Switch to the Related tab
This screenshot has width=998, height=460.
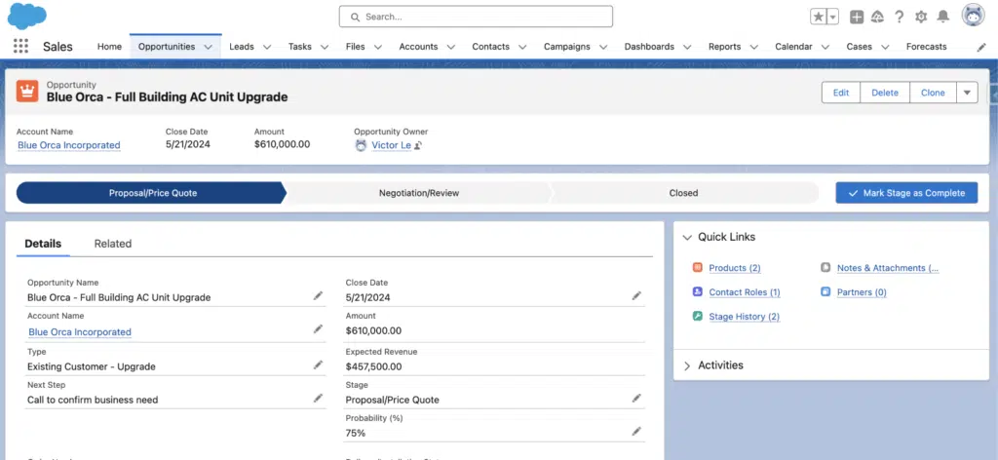click(x=113, y=244)
